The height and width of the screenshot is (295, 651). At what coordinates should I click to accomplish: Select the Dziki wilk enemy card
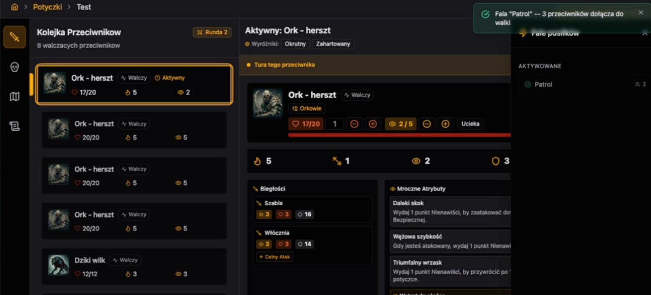pos(134,266)
